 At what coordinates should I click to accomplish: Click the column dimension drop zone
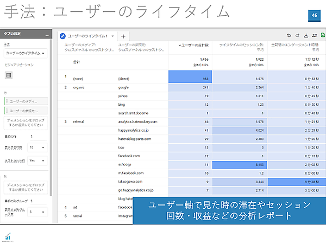tap(26, 188)
